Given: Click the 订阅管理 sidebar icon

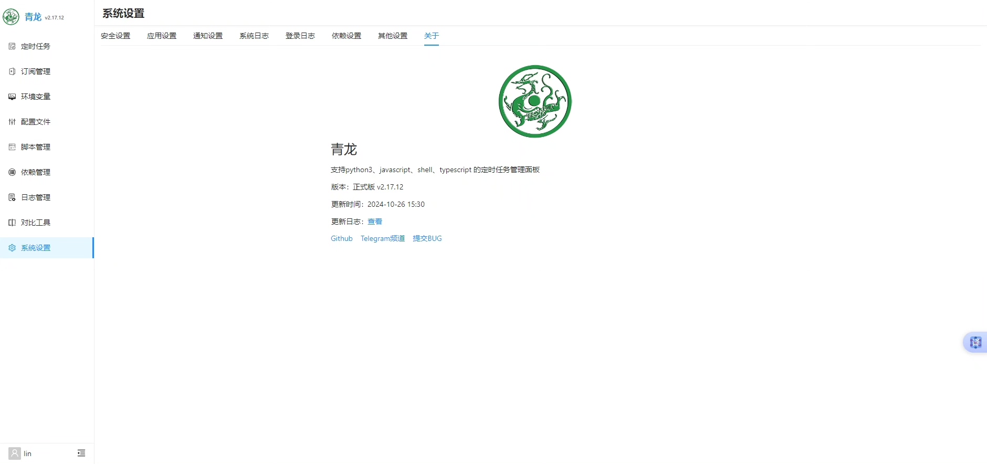Looking at the screenshot, I should click(x=12, y=71).
